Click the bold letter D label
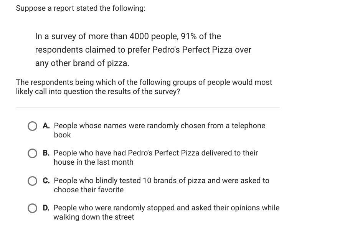The width and height of the screenshot is (350, 233). click(46, 208)
